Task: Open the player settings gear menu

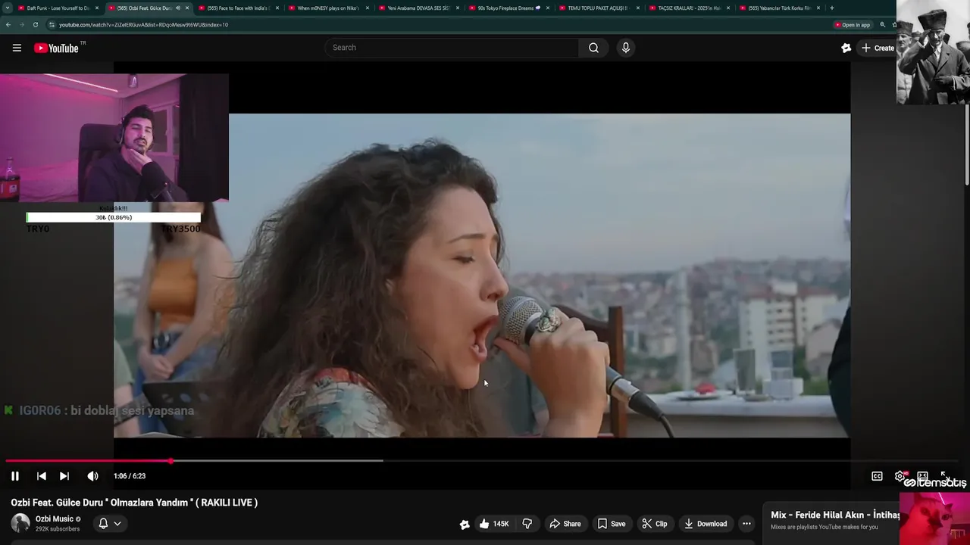Action: (900, 476)
